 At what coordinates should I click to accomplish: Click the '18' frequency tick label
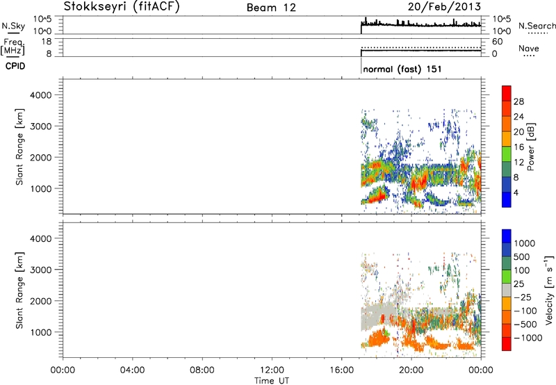pos(47,42)
